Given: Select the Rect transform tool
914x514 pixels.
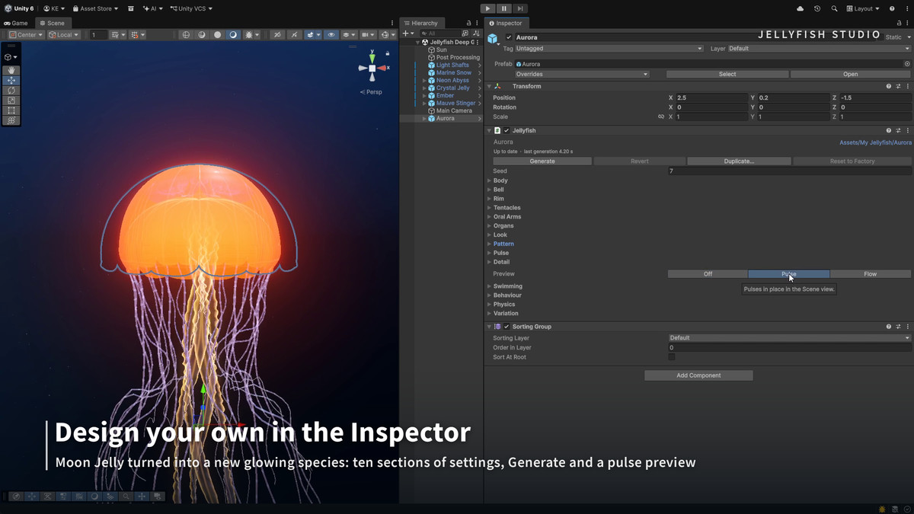Looking at the screenshot, I should [x=11, y=110].
